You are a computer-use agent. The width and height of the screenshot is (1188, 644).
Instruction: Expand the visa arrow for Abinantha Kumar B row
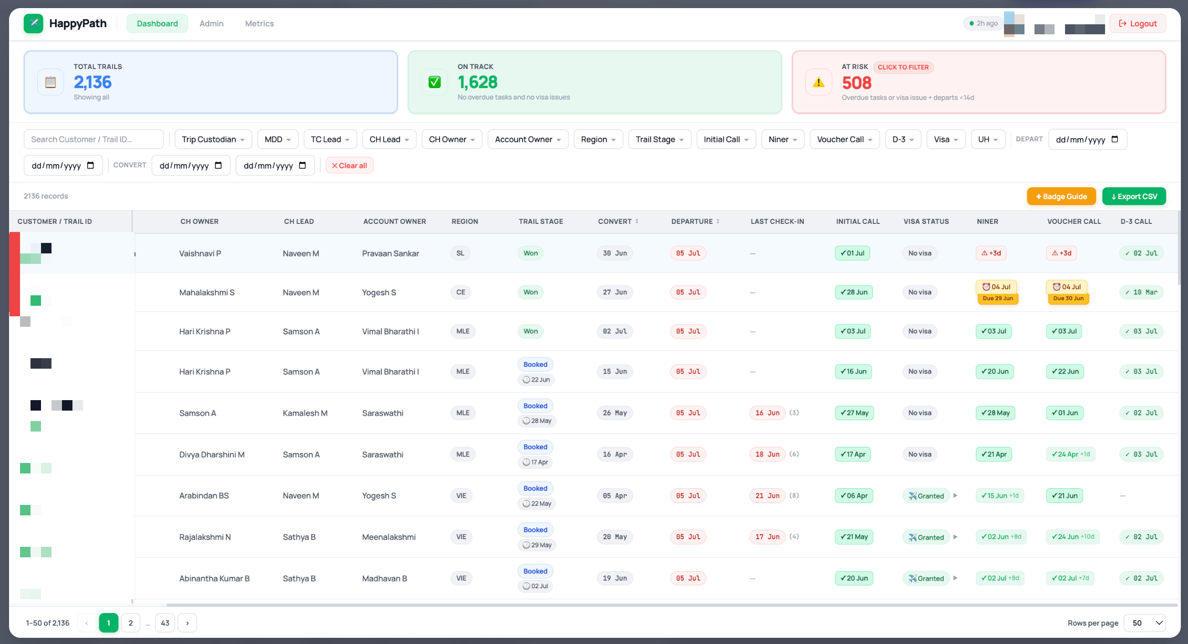(955, 578)
